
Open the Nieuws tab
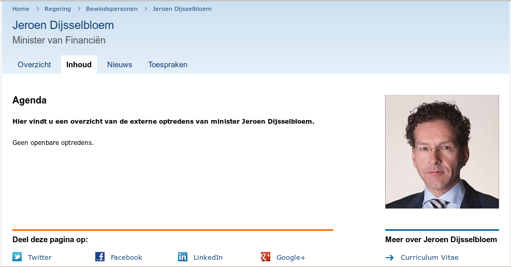[120, 65]
